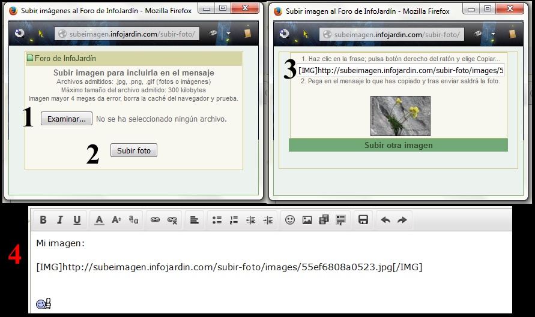Decrease indent in the editor

click(x=251, y=220)
